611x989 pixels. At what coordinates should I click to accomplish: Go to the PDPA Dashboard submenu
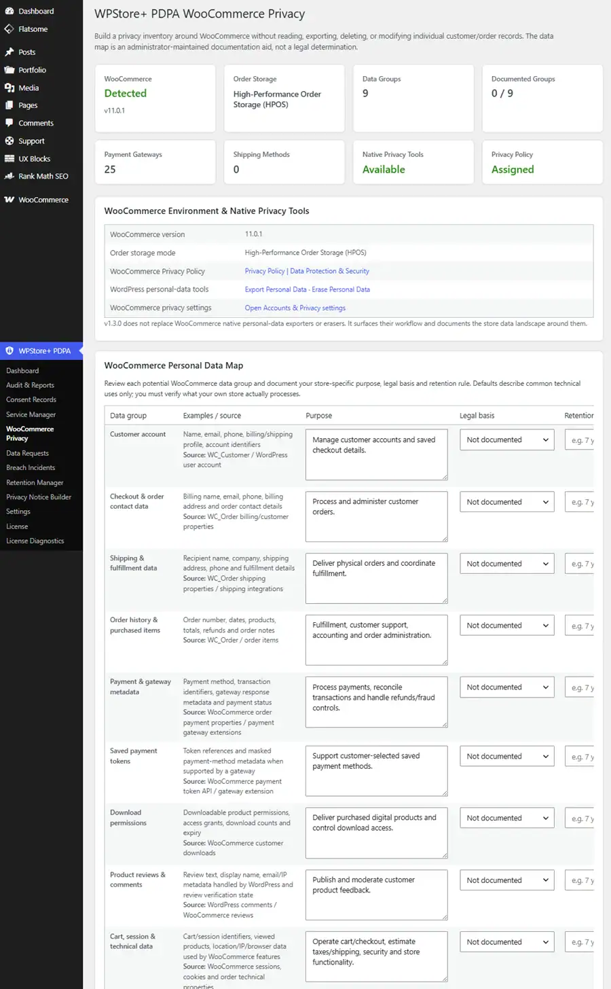(22, 371)
